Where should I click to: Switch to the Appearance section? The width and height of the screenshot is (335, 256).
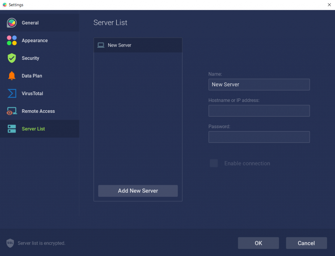point(40,41)
